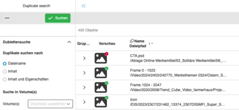The width and height of the screenshot is (239, 110).
Task: Click the Dublettensuche section heading
Action: [x=17, y=42]
